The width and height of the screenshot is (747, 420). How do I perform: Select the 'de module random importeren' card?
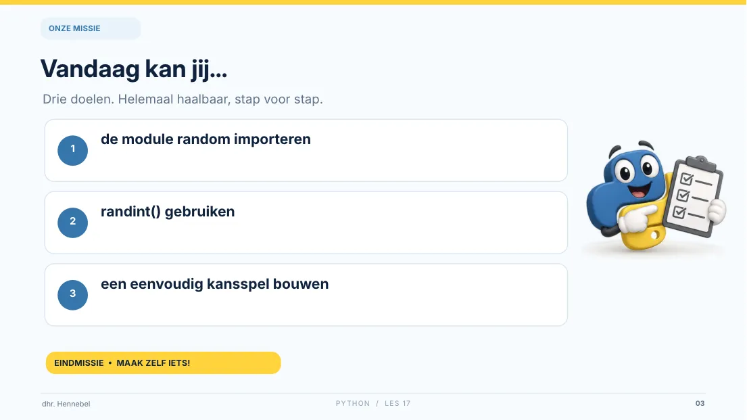tap(306, 150)
